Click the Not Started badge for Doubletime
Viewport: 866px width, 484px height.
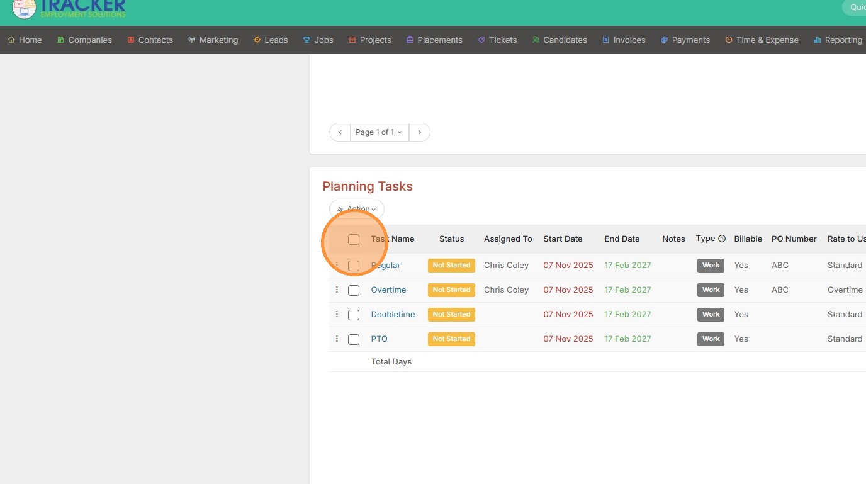tap(451, 314)
